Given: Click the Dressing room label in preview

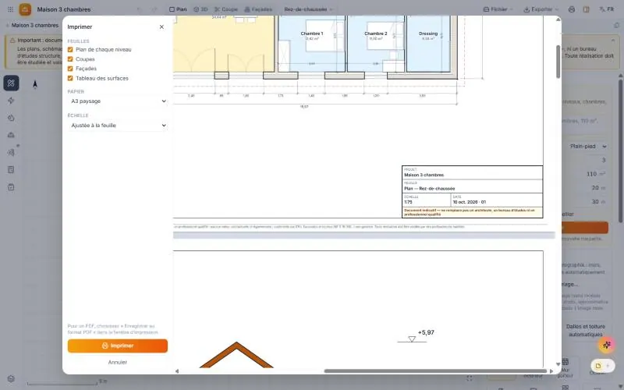Looking at the screenshot, I should point(428,34).
